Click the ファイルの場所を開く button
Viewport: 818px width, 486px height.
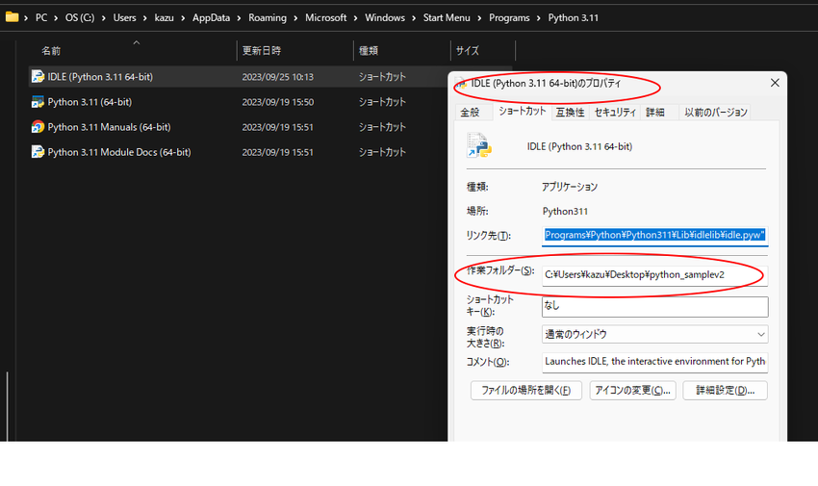[525, 391]
